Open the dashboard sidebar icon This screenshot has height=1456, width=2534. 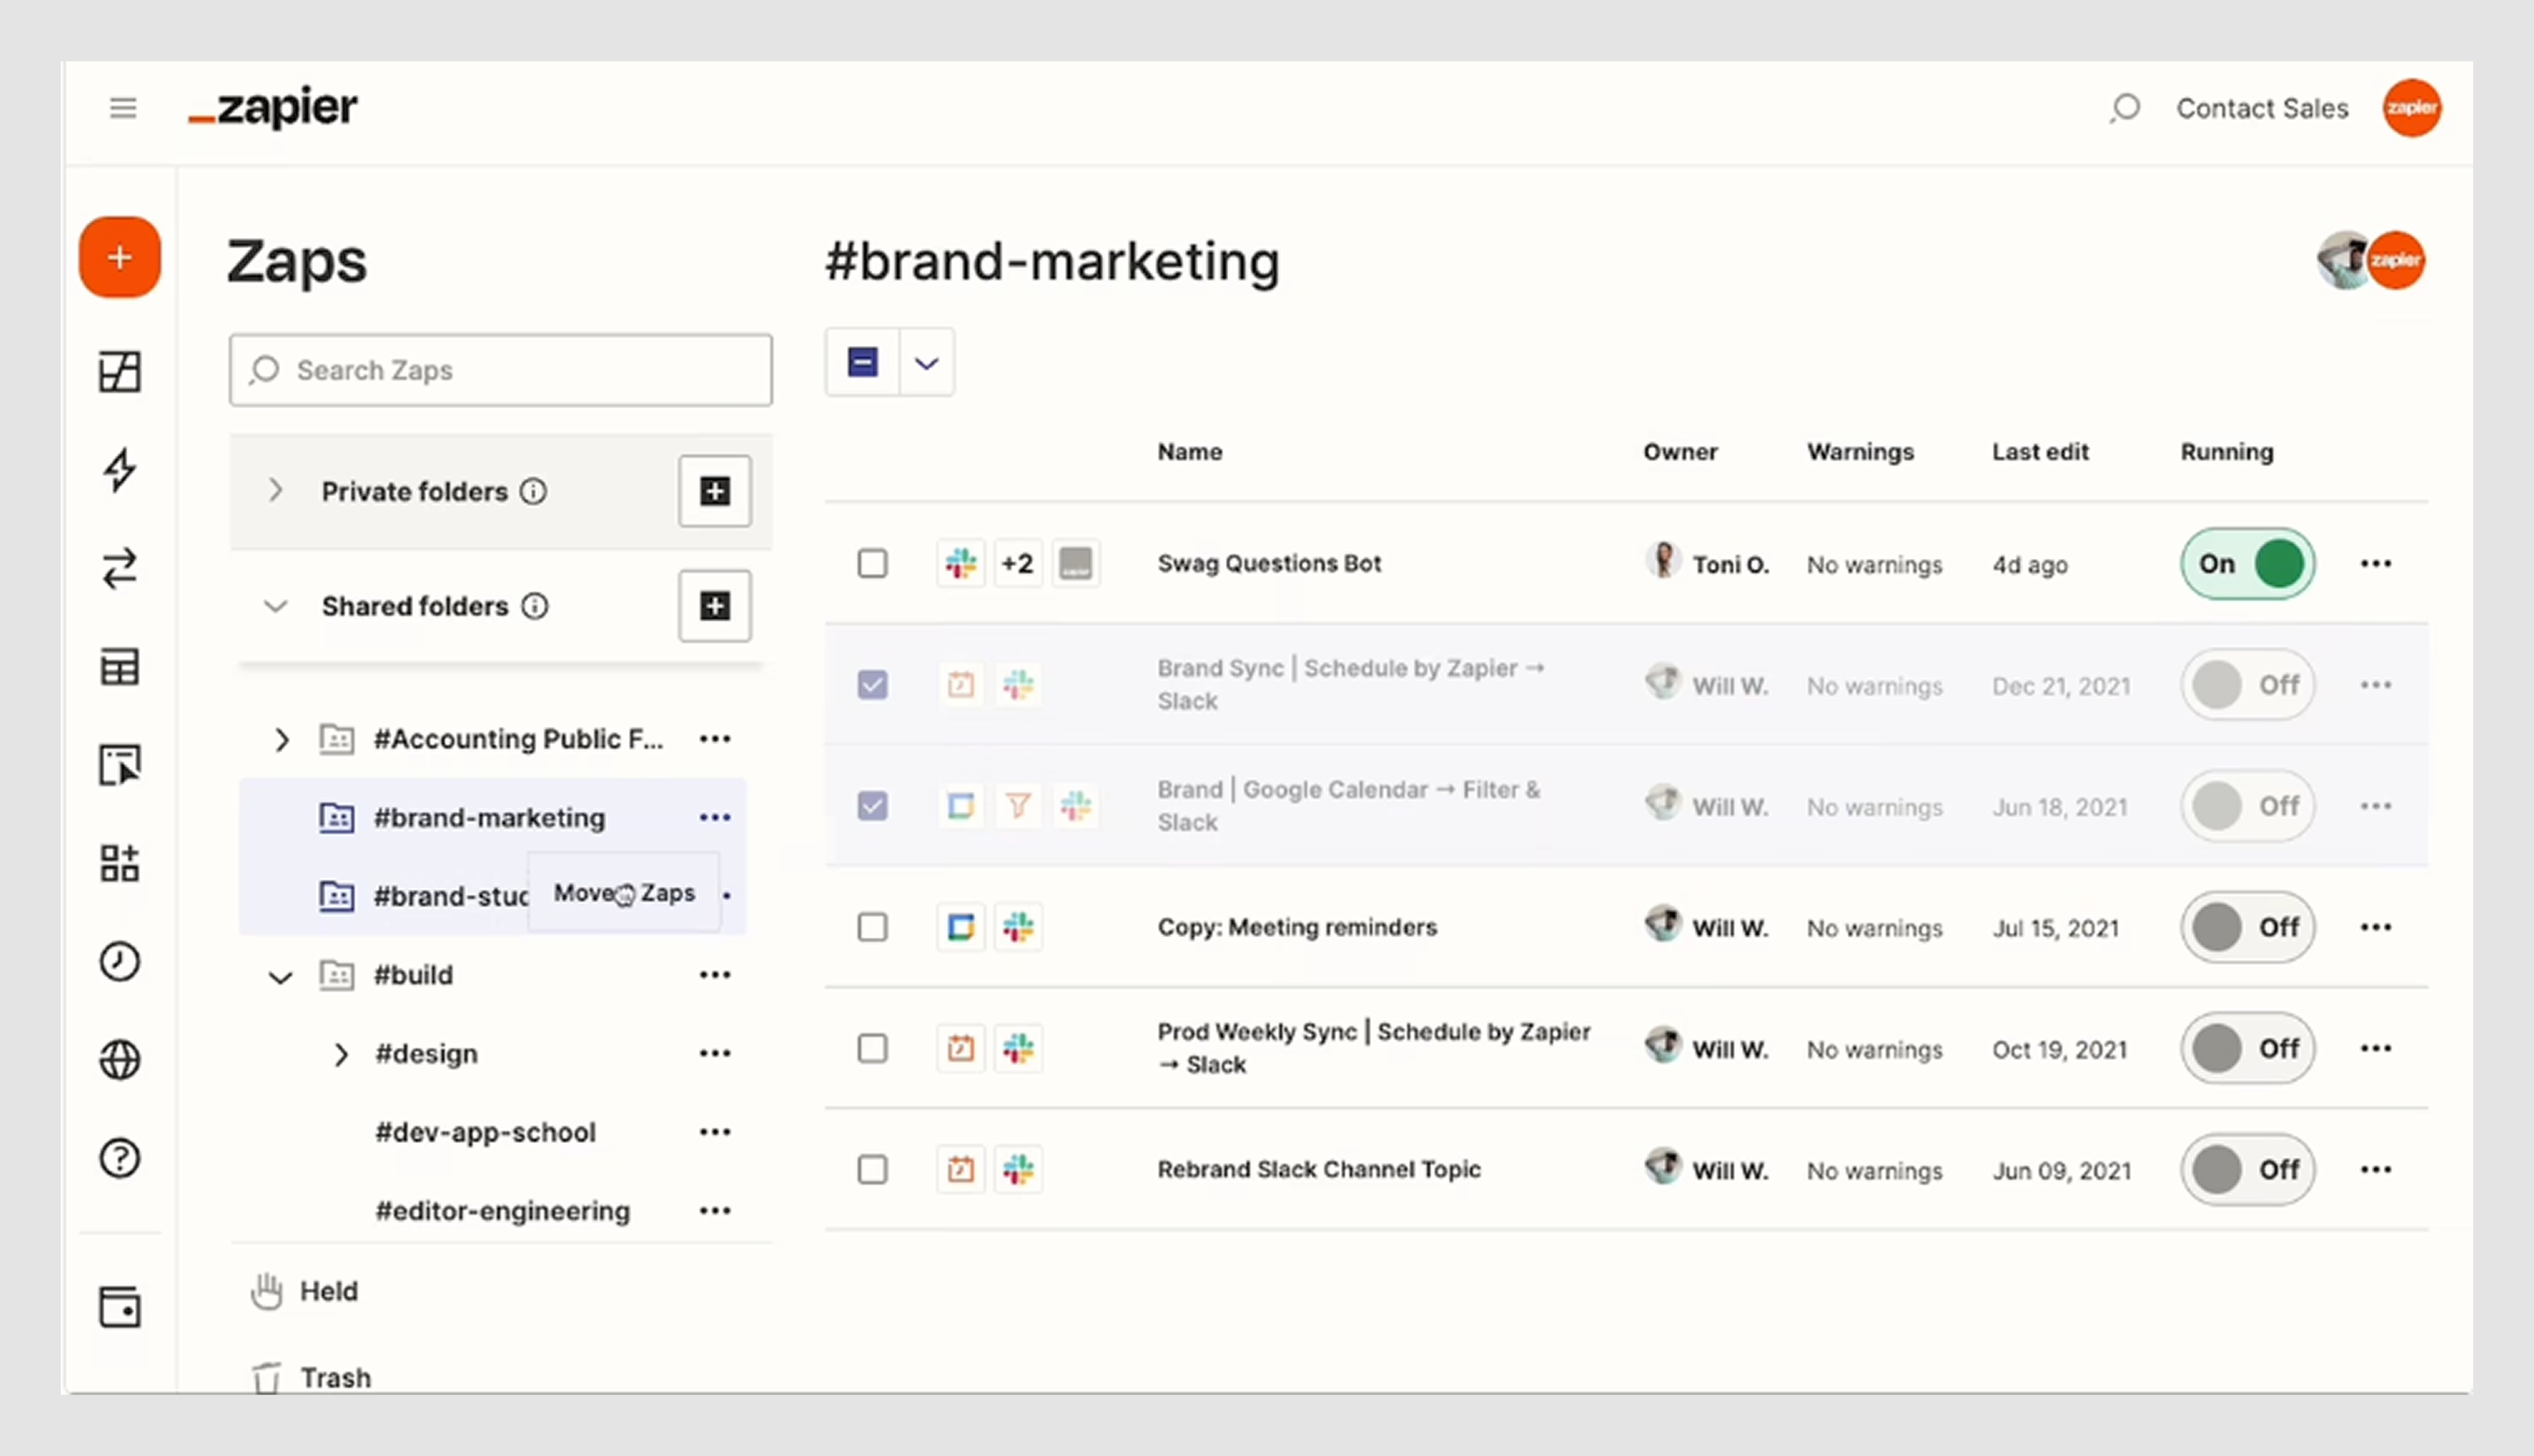pos(120,372)
